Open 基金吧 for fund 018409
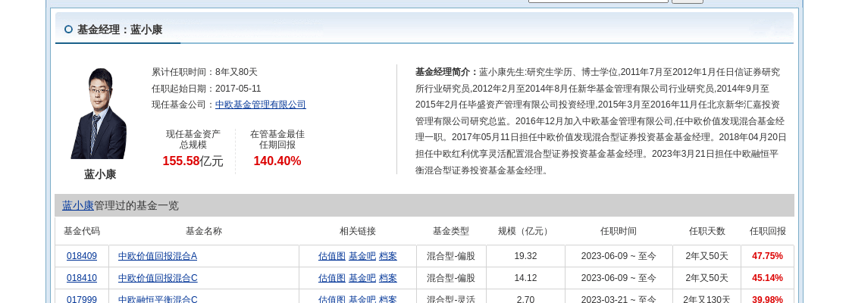The height and width of the screenshot is (303, 849). pos(362,256)
